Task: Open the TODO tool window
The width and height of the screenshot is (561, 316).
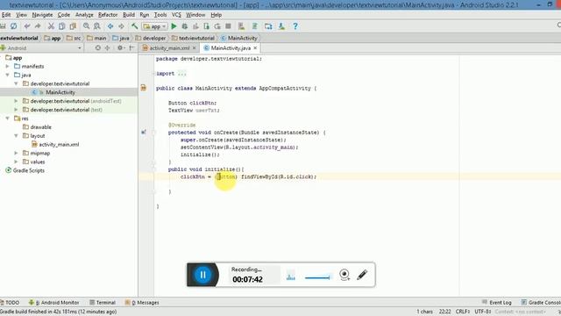Action: (10, 302)
